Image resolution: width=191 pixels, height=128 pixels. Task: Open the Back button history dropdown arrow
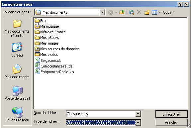116,12
